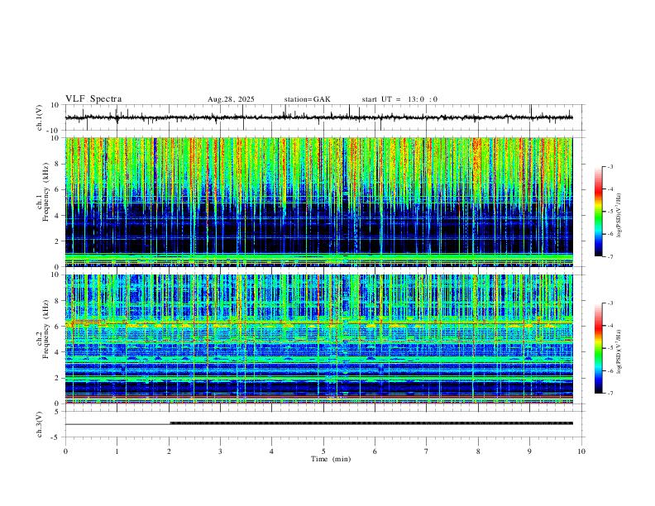Click the 'ch.1(V)' waveform axis label
Screen dimensions: 655x506
pyautogui.click(x=40, y=117)
